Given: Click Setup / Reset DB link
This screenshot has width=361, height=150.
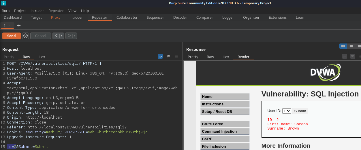Looking at the screenshot, I should pos(225,111).
